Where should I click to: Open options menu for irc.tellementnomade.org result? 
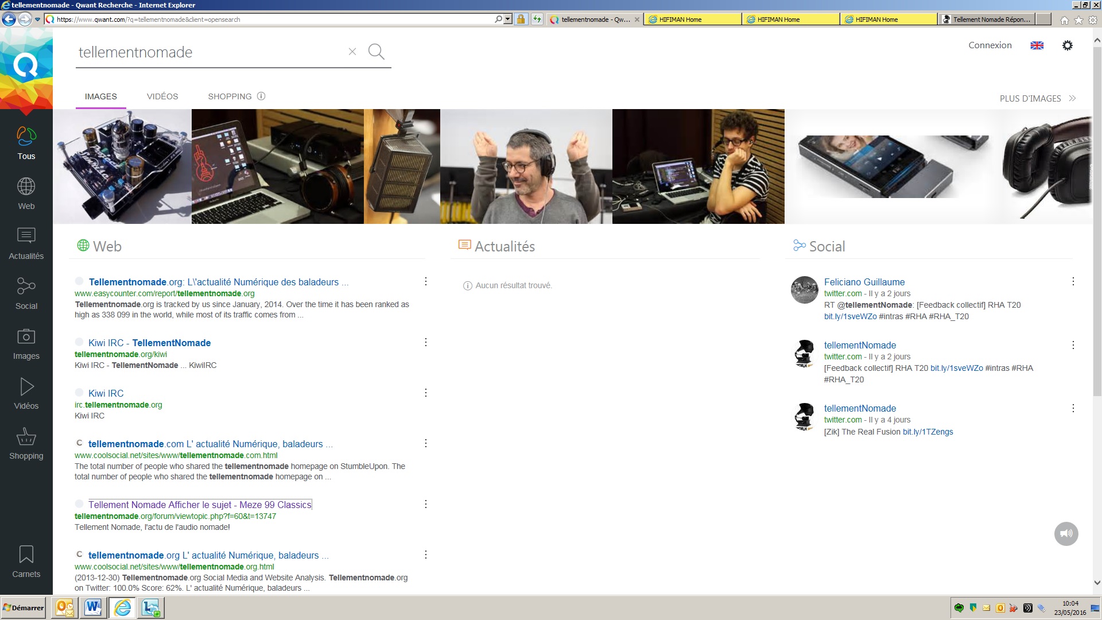pos(426,393)
